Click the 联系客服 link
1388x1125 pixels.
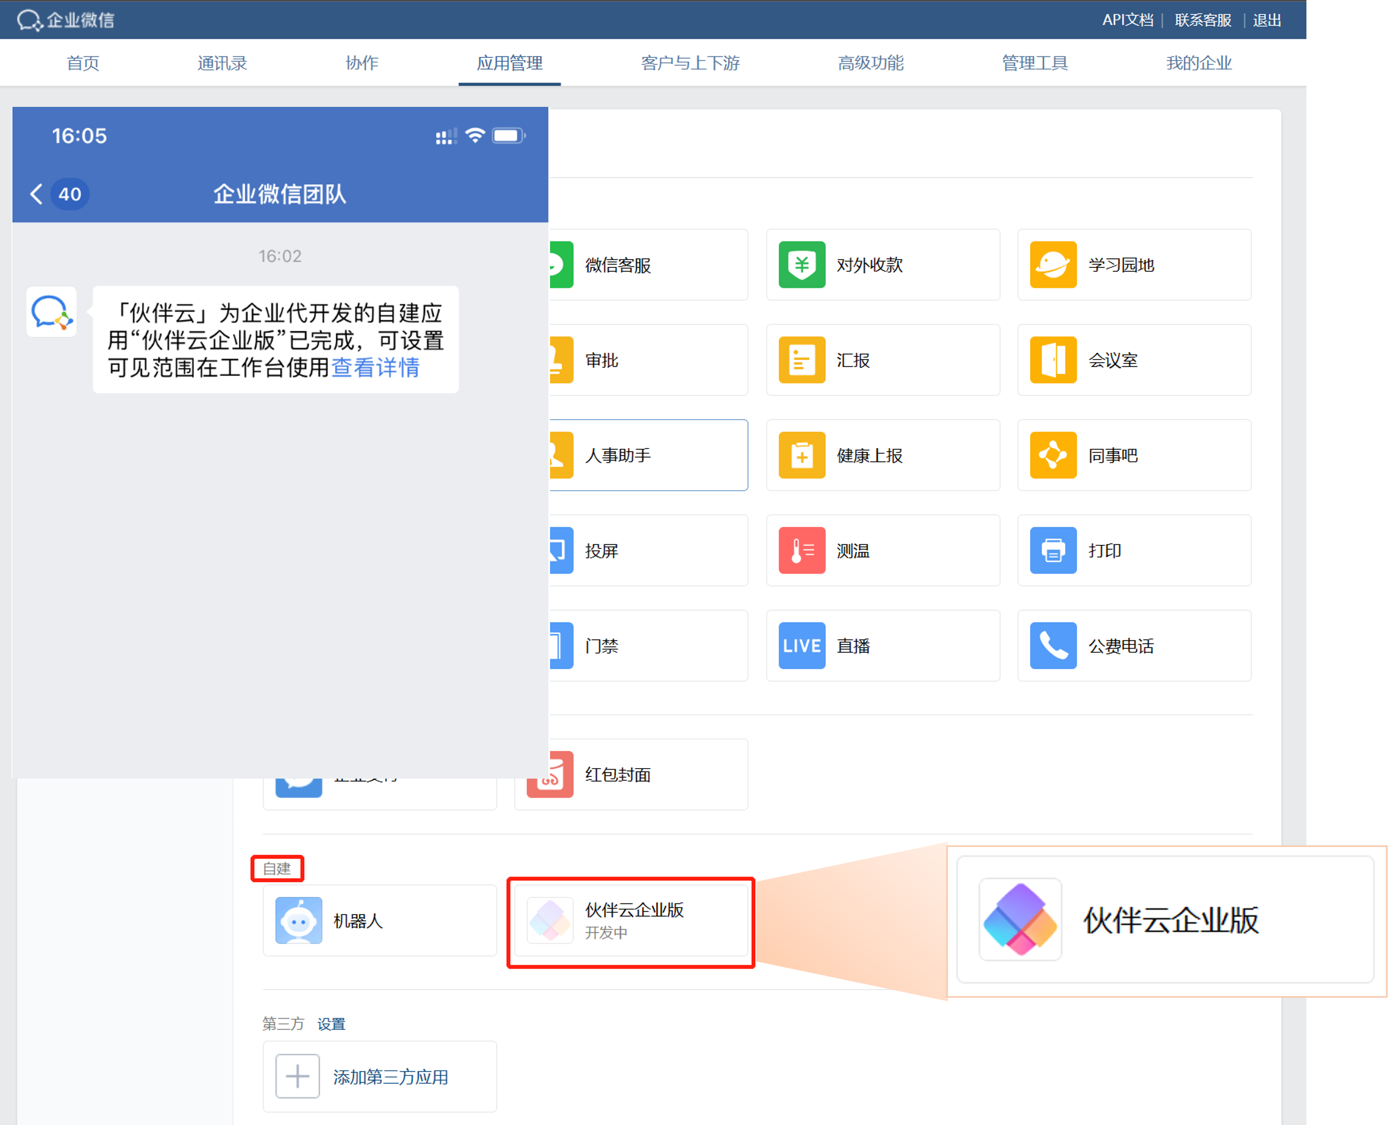click(1203, 20)
